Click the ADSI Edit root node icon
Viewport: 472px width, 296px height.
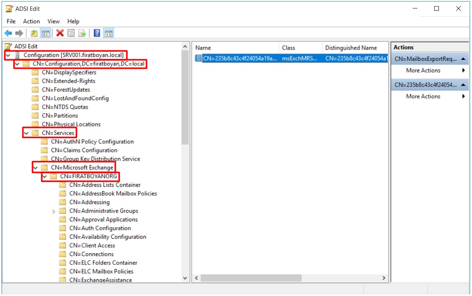pos(9,46)
